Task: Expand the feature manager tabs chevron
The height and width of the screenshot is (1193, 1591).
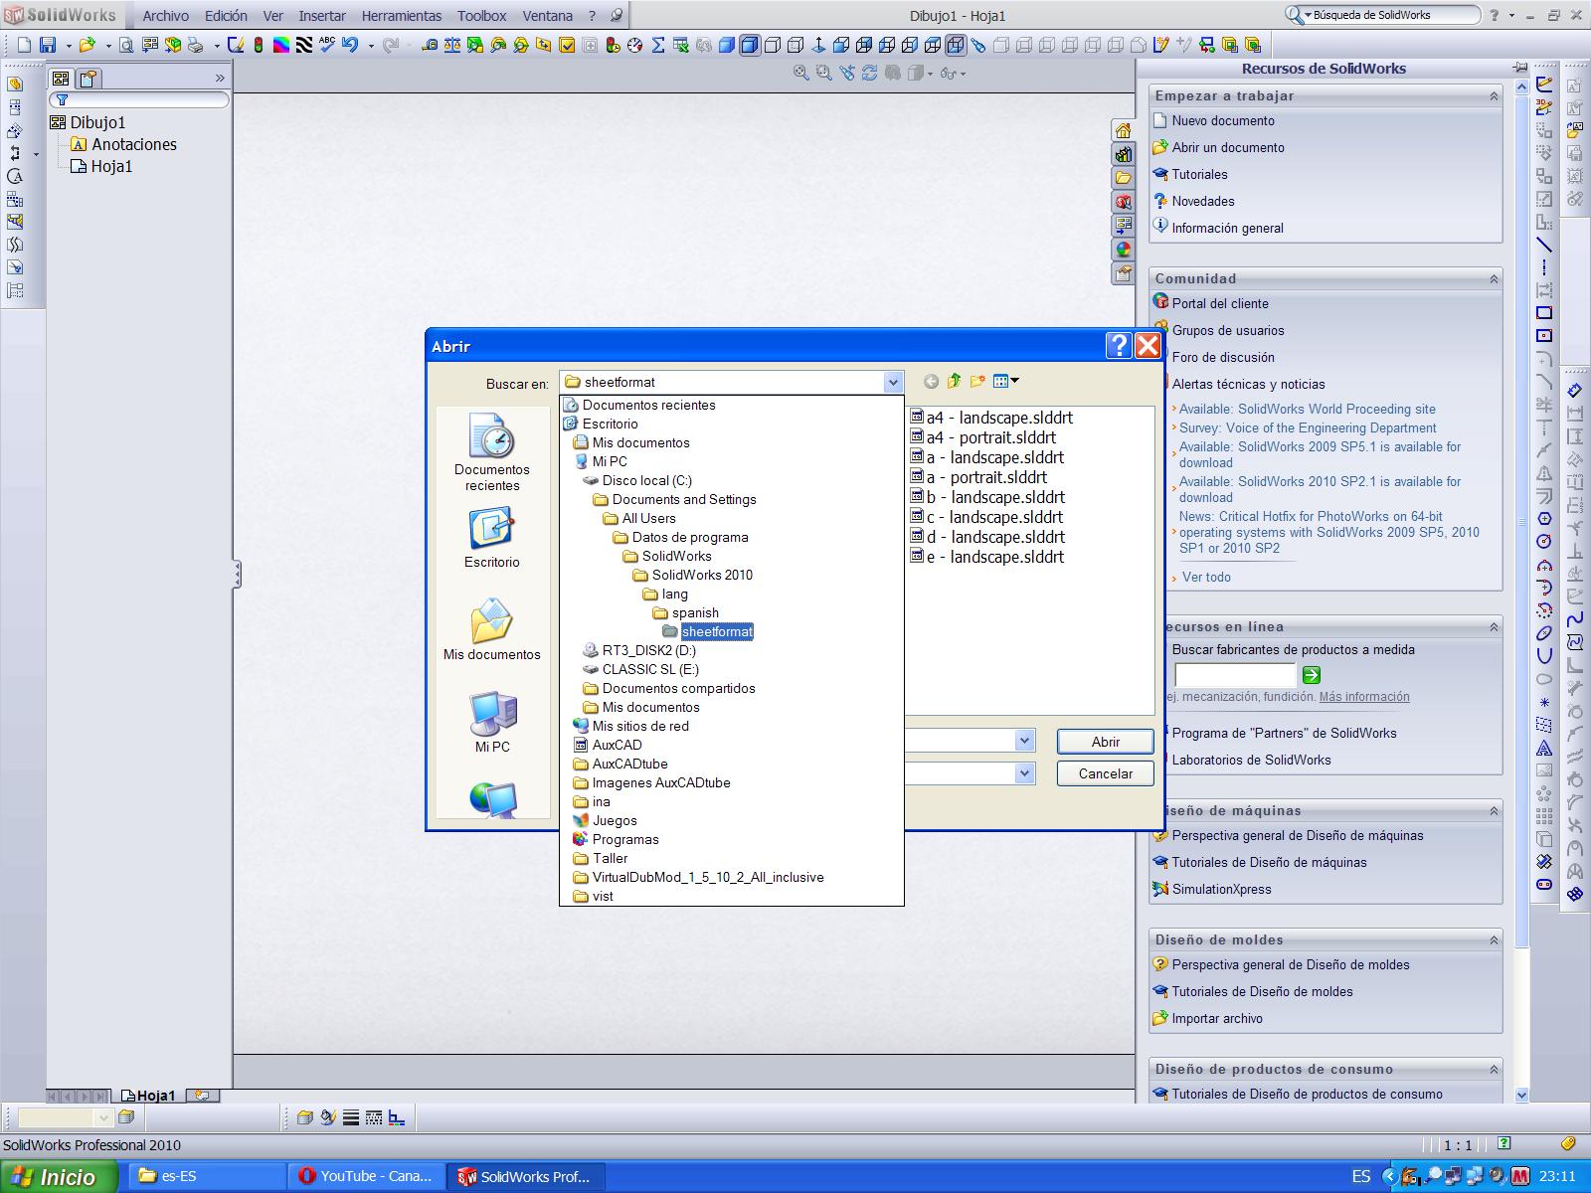Action: 220,79
